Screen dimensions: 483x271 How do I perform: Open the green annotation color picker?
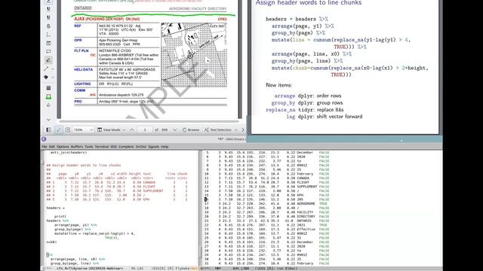tap(48, 97)
